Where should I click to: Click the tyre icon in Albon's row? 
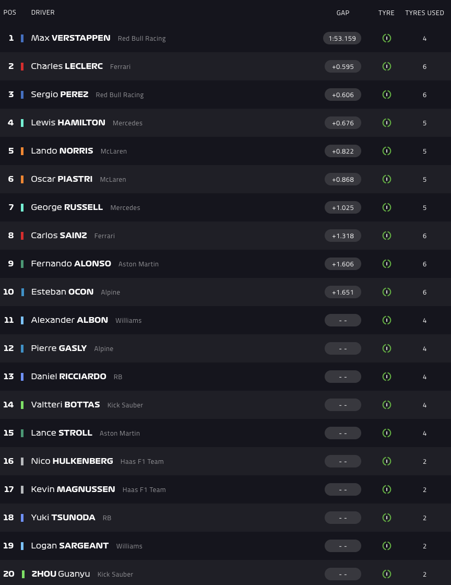tap(387, 320)
